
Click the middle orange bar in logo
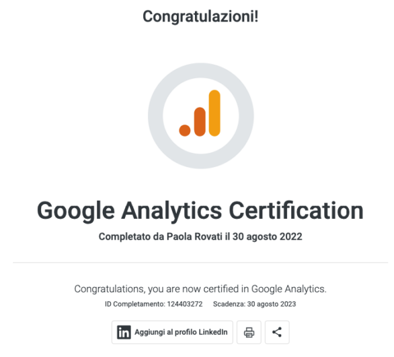pyautogui.click(x=200, y=122)
